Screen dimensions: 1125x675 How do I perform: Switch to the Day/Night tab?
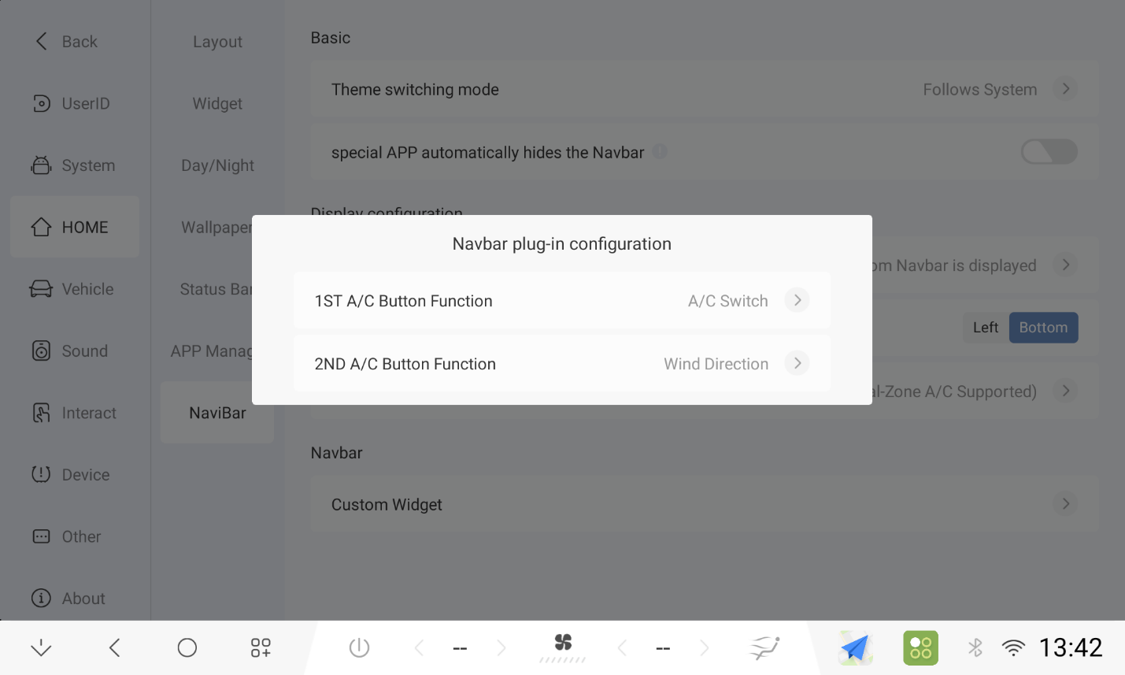click(217, 165)
